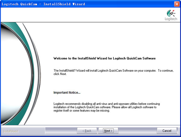Click the 'To continue, click Next' paragraph
The height and width of the screenshot is (137, 181).
pos(114,72)
